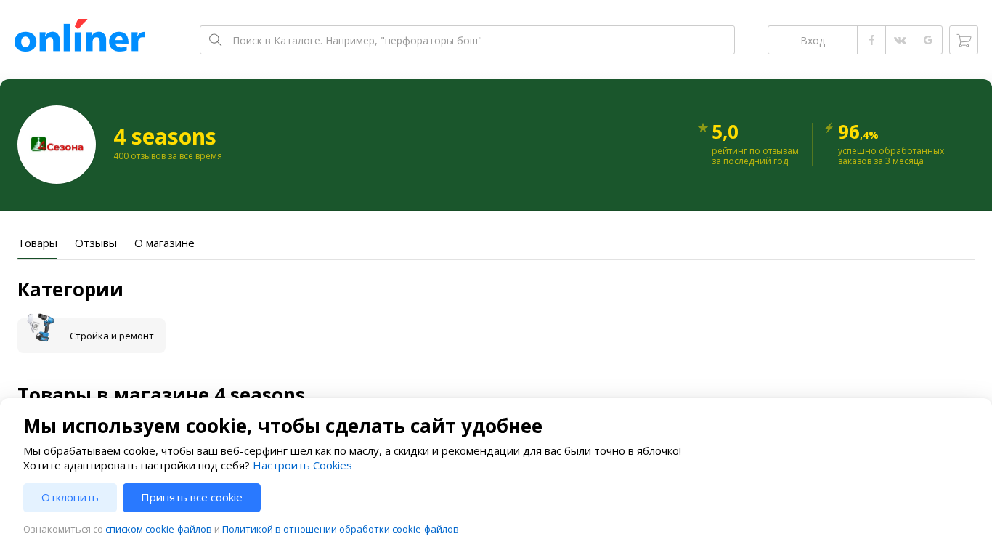The height and width of the screenshot is (558, 992).
Task: Open the cookie processing policy link
Action: pyautogui.click(x=341, y=530)
